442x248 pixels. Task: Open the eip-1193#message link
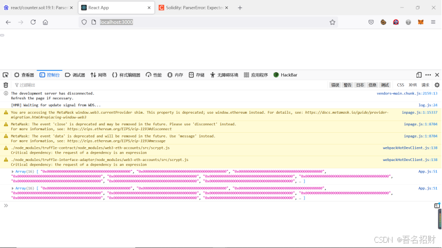coord(116,141)
